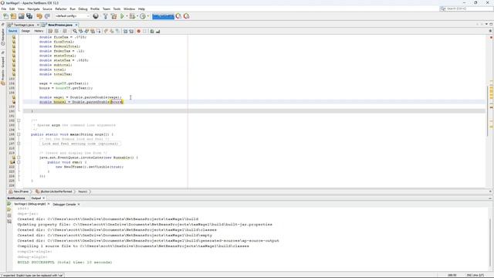Click the New Project toolbar icon
This screenshot has width=494, height=278.
13,16
